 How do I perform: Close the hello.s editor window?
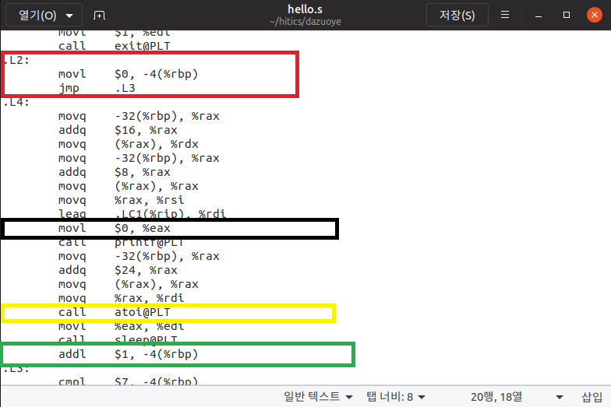(594, 15)
